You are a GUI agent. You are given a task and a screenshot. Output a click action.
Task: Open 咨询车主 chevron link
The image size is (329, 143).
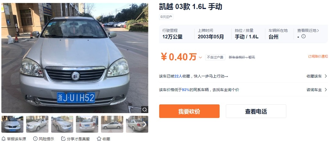[317, 90]
